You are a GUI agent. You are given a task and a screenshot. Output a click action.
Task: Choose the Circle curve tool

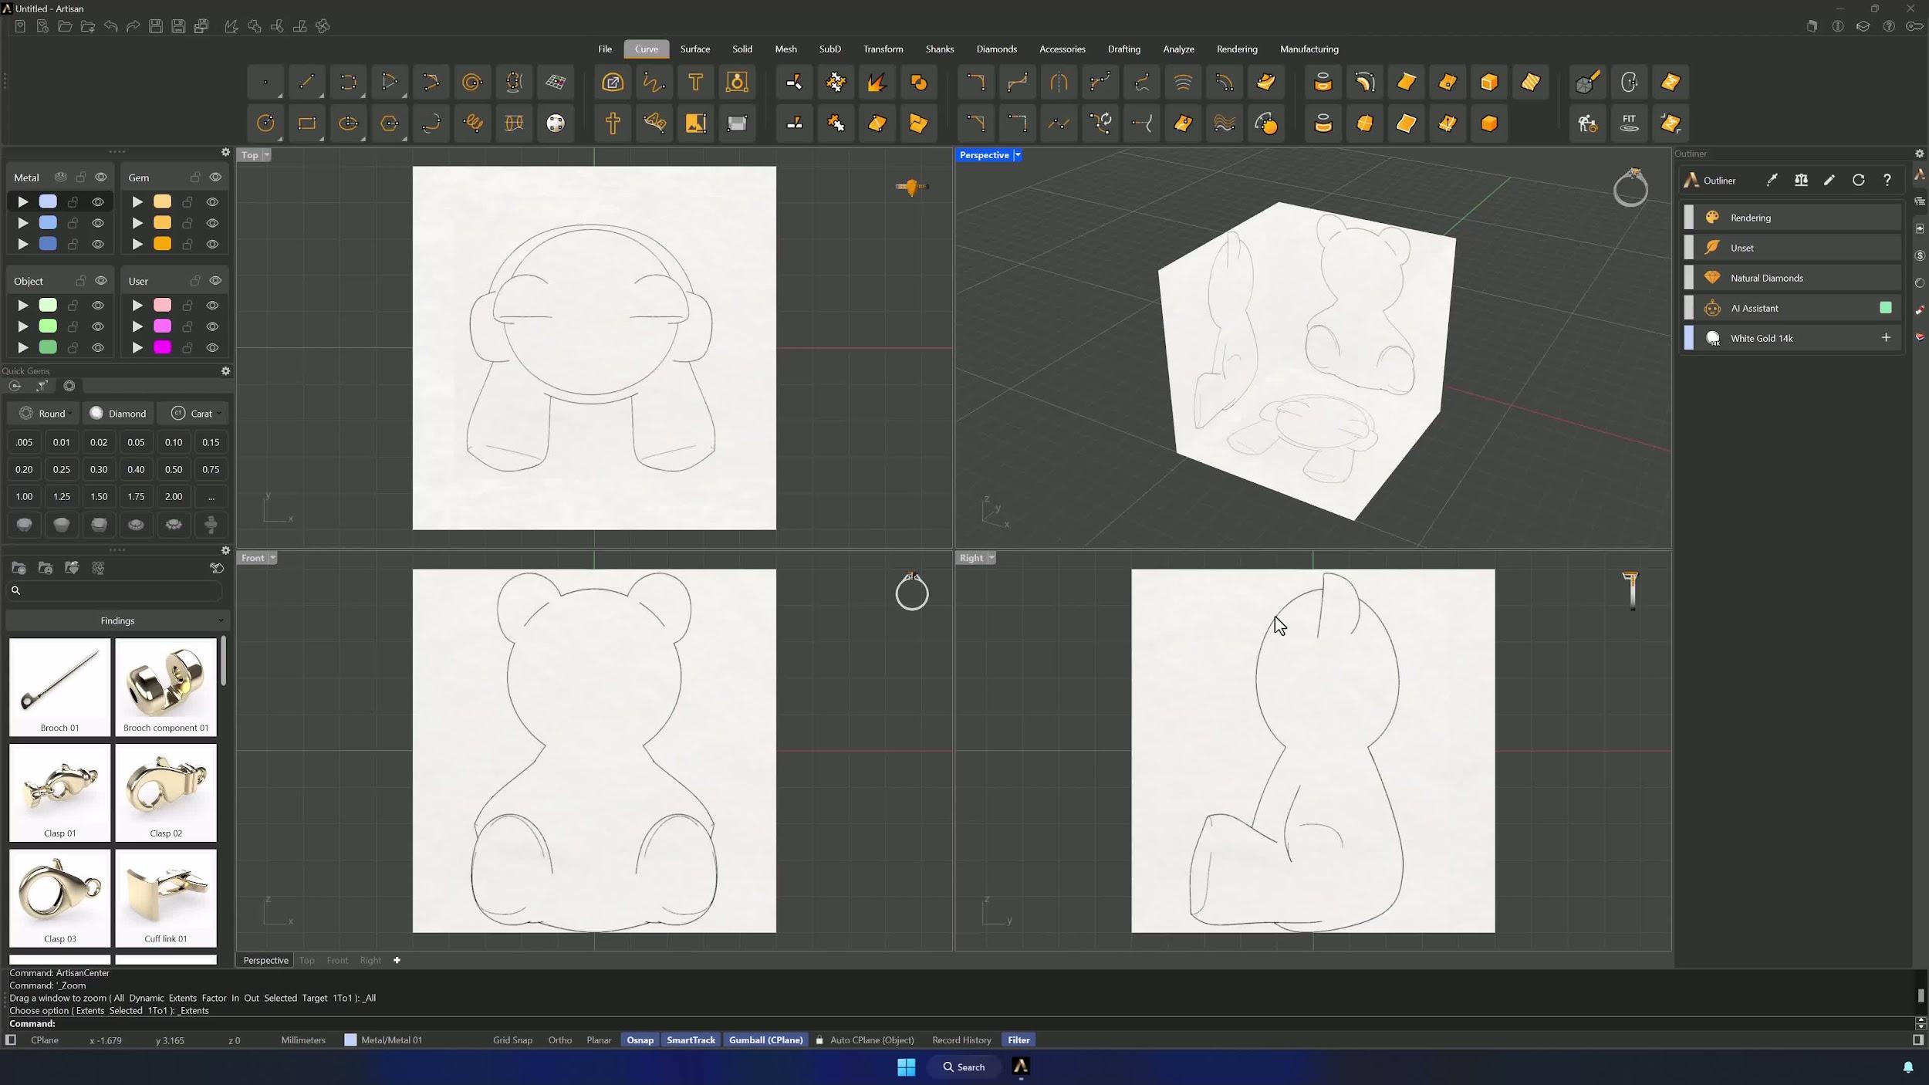pos(265,123)
